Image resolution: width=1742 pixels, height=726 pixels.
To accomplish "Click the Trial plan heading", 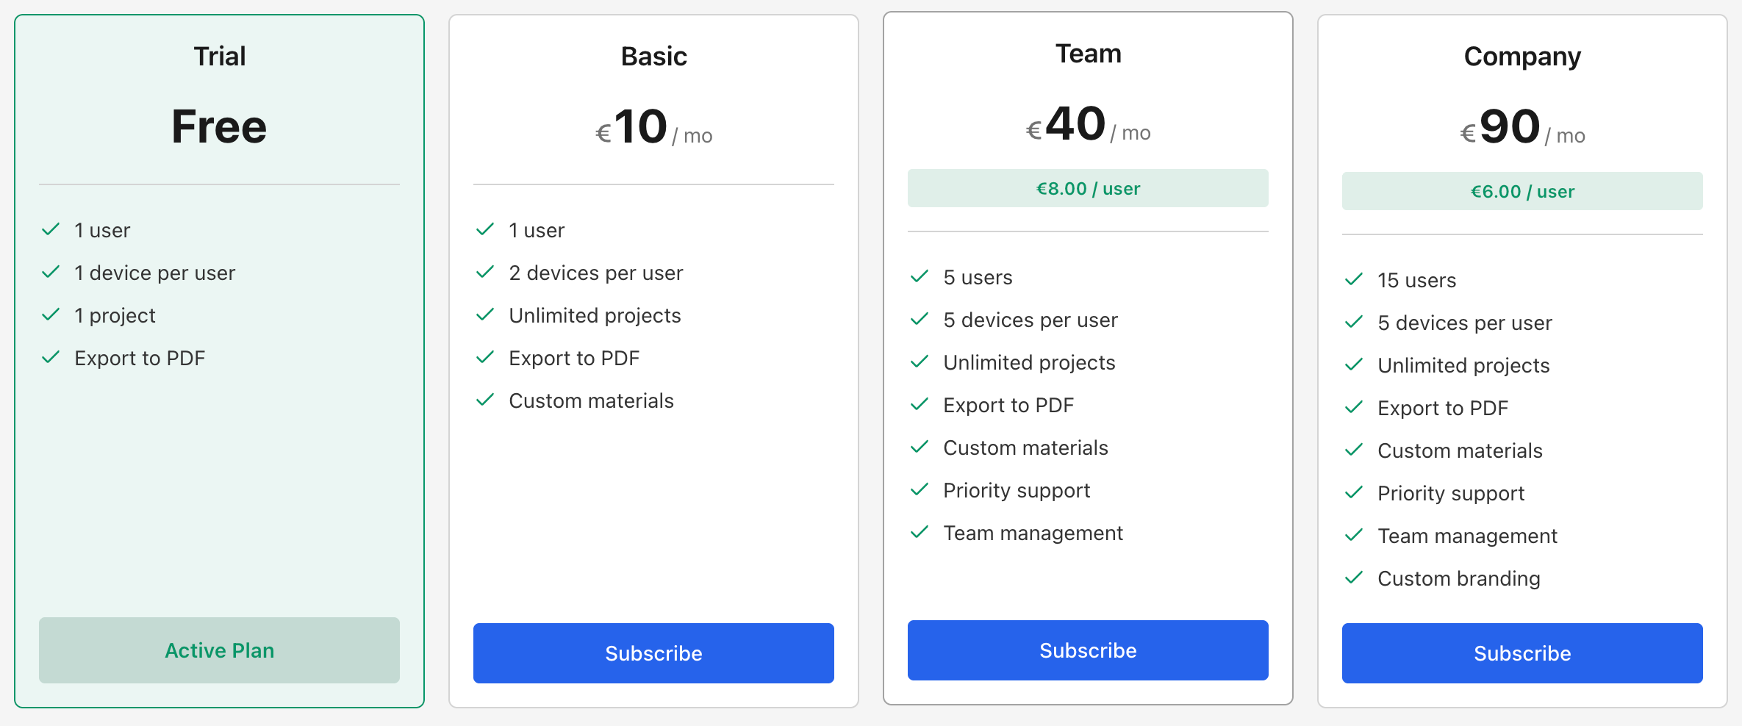I will (219, 57).
